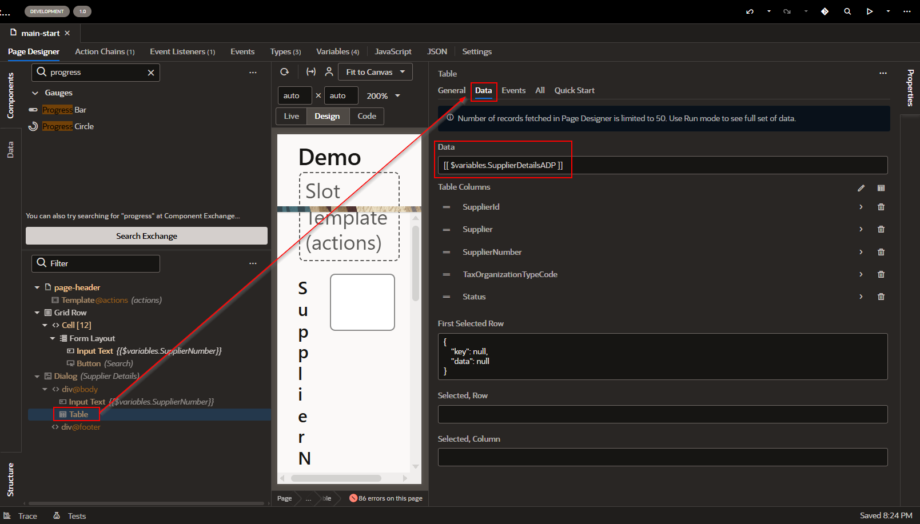Open the Components panel options menu
This screenshot has height=524, width=920.
tap(253, 73)
